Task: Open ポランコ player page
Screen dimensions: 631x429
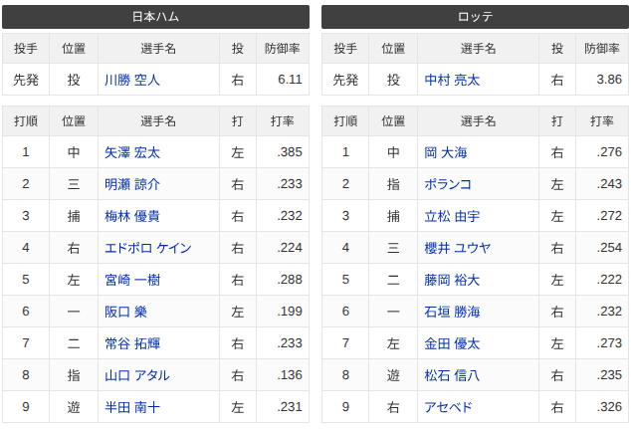Action: click(448, 184)
